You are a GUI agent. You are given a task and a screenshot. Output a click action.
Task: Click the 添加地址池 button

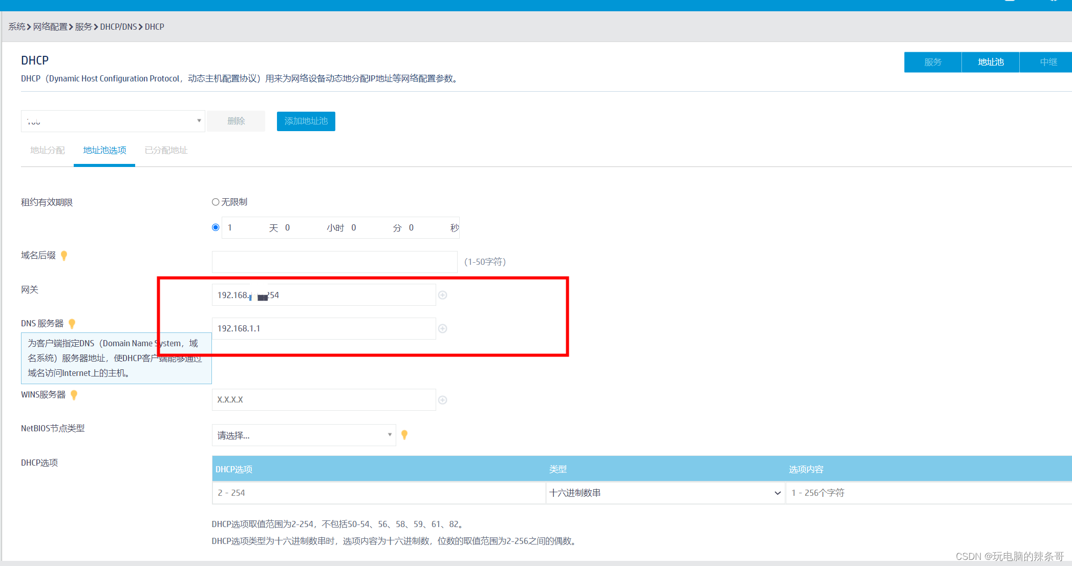[306, 121]
